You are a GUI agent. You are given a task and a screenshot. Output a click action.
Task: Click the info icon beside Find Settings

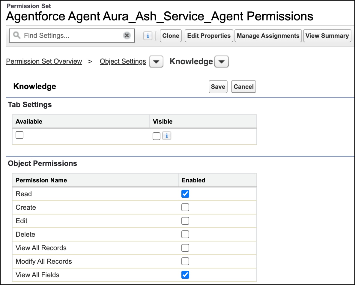coord(148,36)
